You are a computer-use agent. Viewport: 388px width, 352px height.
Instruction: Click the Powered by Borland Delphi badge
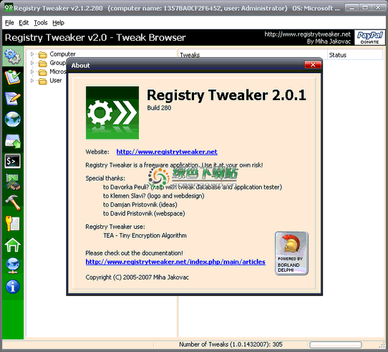click(291, 253)
